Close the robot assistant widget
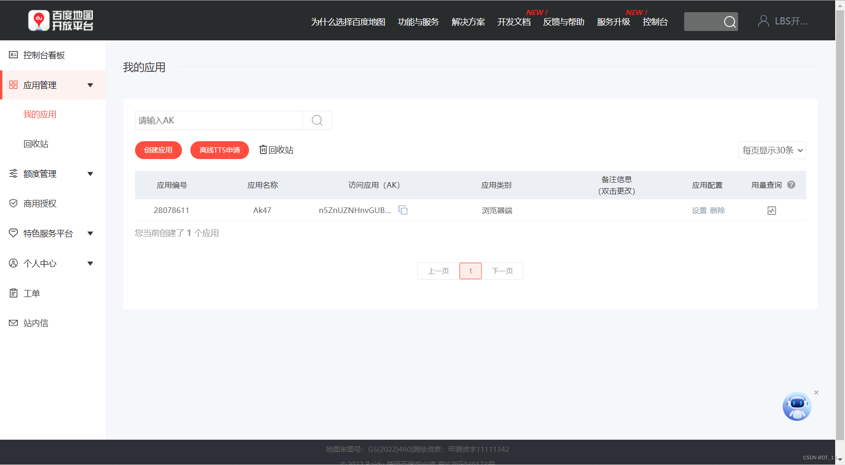The width and height of the screenshot is (845, 465). 816,393
